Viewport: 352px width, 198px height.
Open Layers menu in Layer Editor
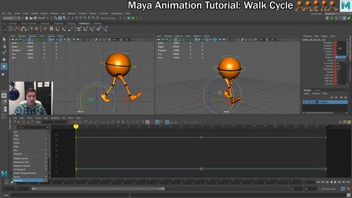click(306, 94)
